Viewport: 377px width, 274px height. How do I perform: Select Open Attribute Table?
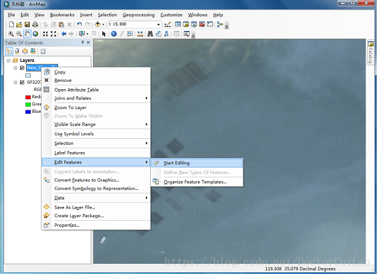(96, 90)
